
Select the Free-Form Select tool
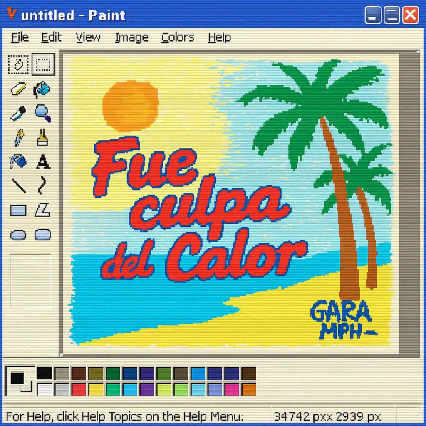18,64
